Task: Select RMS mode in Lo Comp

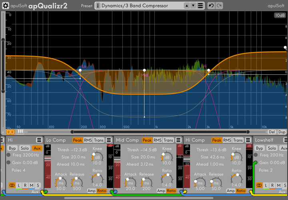Action: pyautogui.click(x=88, y=140)
